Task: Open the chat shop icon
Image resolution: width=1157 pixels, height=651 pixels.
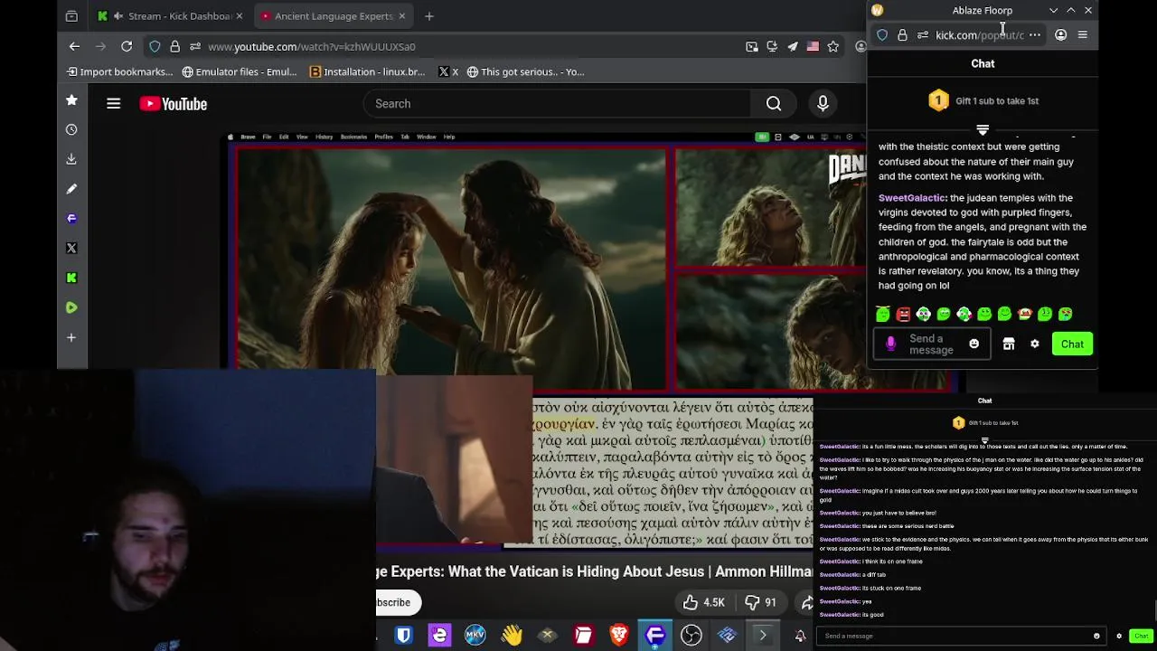Action: (x=1009, y=344)
